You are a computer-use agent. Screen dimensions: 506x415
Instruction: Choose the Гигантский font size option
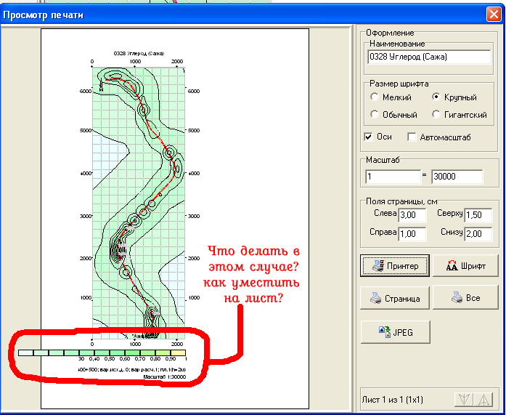point(436,115)
